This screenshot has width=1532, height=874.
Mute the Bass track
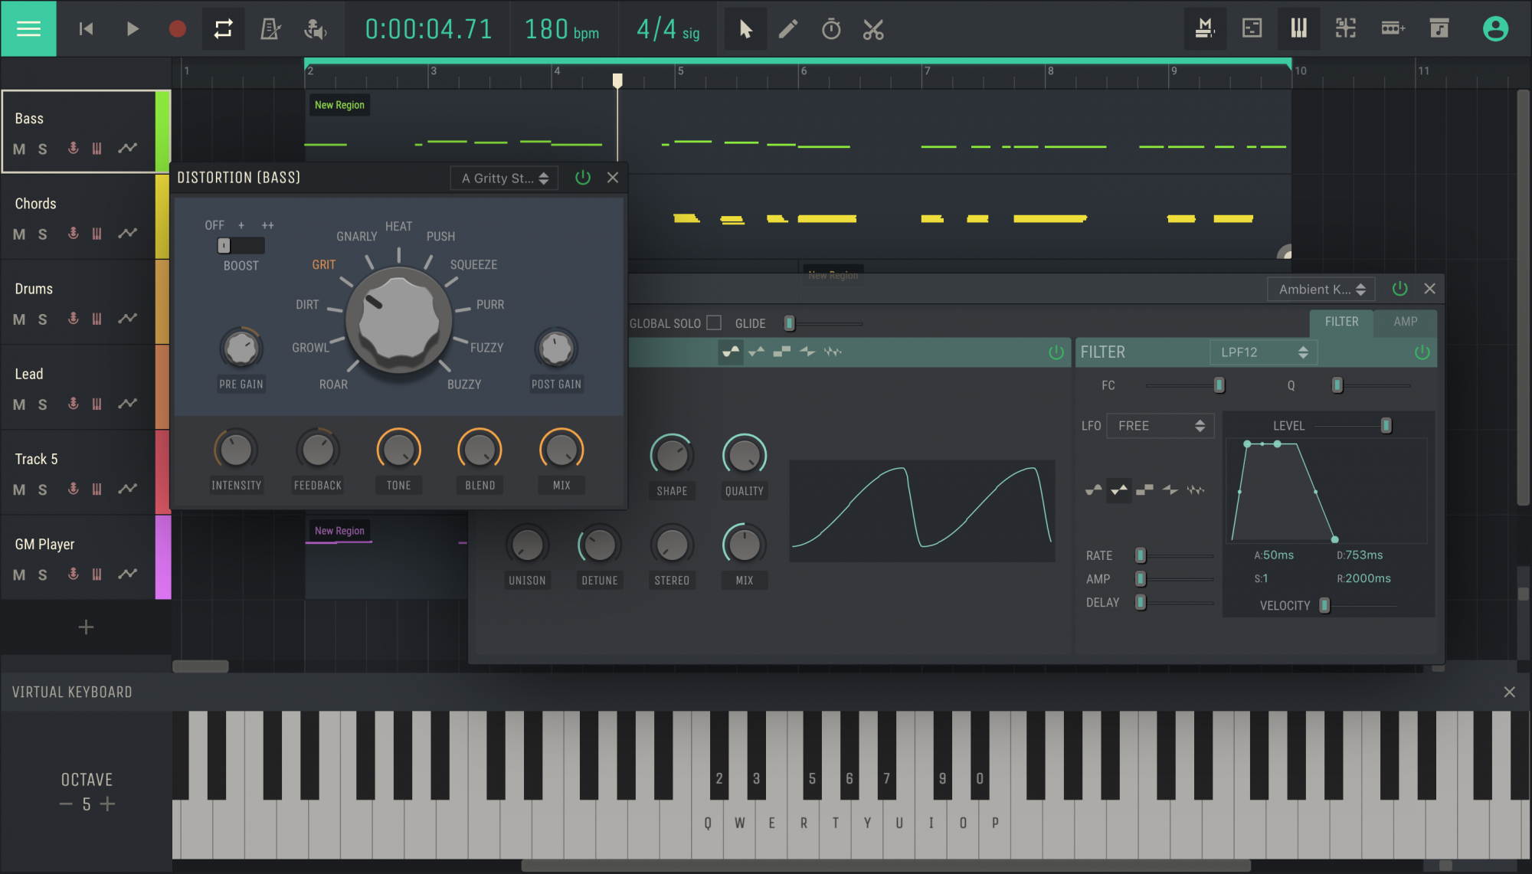click(x=19, y=149)
